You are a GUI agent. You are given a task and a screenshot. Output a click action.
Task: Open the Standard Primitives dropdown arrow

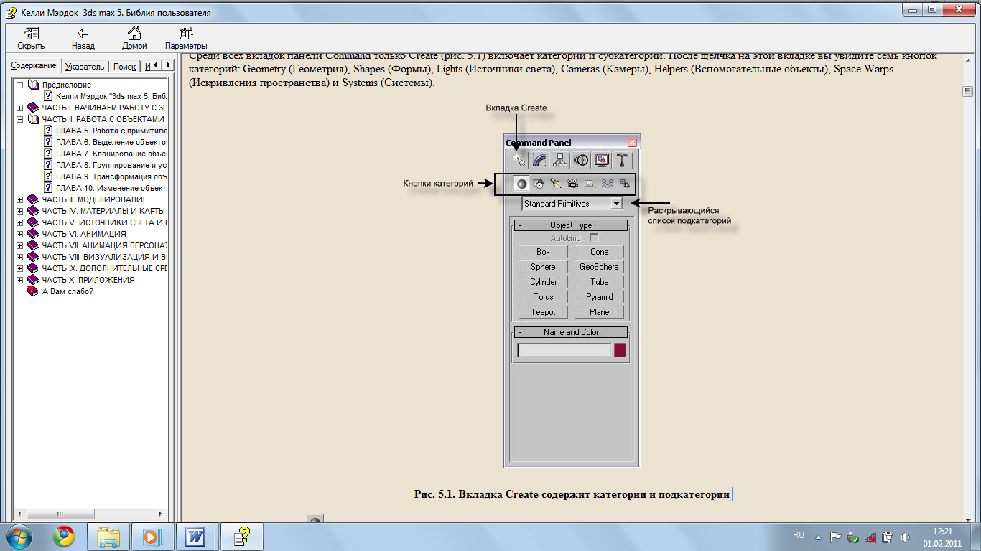pyautogui.click(x=615, y=204)
